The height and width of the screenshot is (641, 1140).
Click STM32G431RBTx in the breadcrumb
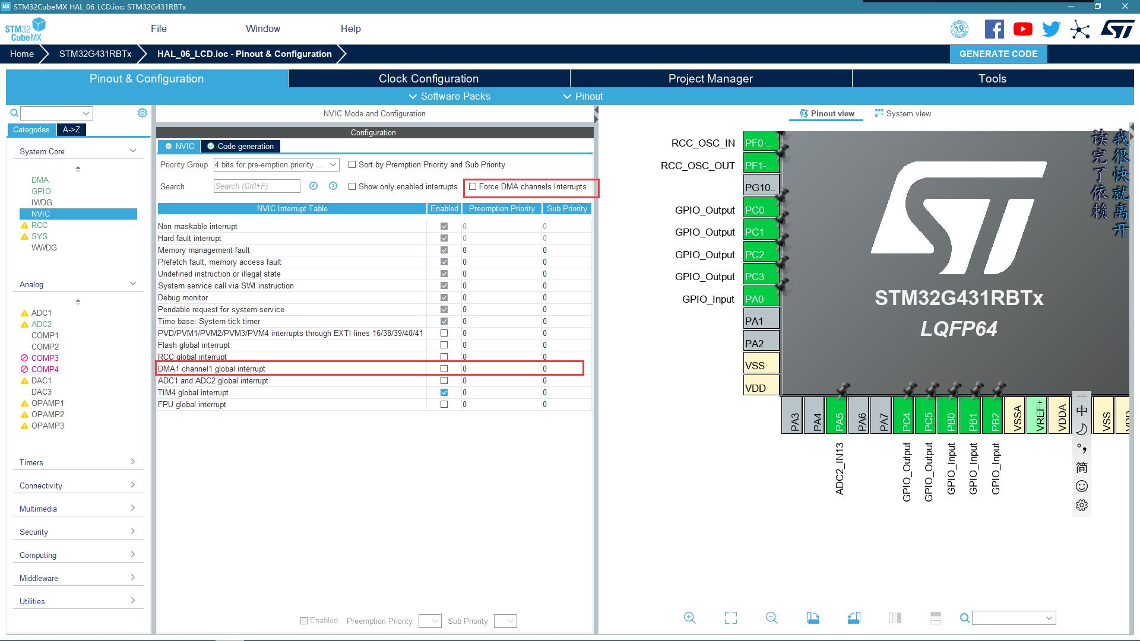click(x=96, y=53)
